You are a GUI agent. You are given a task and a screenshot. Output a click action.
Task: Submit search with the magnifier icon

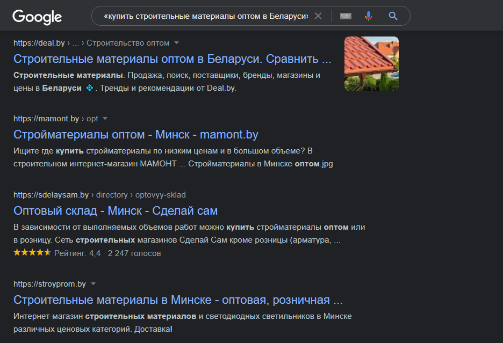tap(393, 16)
